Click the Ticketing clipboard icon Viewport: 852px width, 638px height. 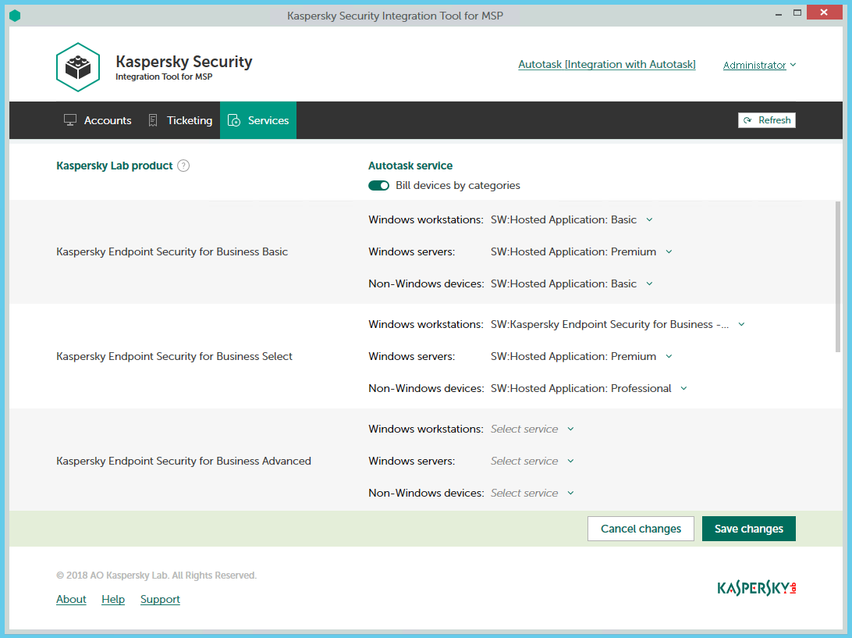153,120
